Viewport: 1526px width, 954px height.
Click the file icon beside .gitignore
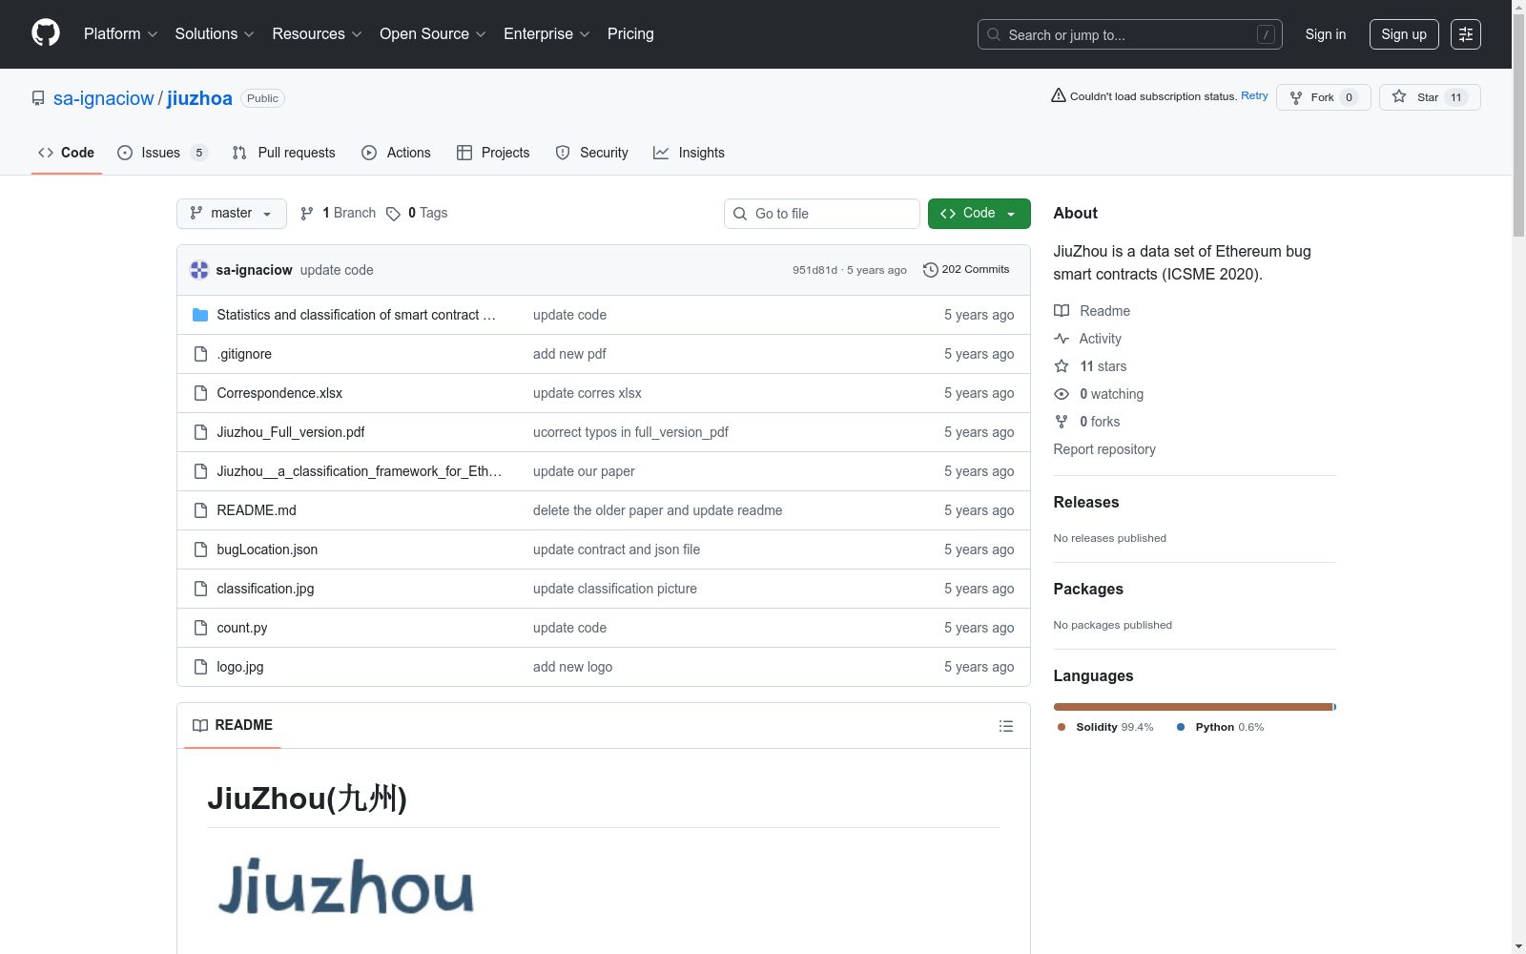pyautogui.click(x=200, y=354)
